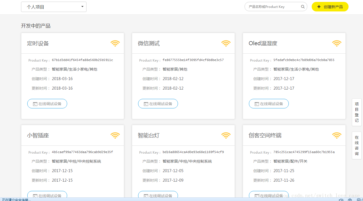The image size is (363, 201).
Task: Click the Wi-Fi icon on 定时设备 card
Action: pos(115,43)
